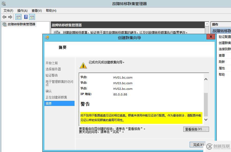Click the 查看报告(V)... button
The height and width of the screenshot is (152, 231).
click(x=196, y=129)
